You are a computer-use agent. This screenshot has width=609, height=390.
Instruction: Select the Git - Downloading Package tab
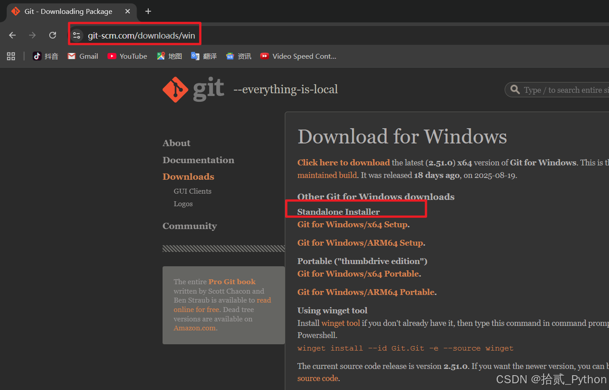pyautogui.click(x=71, y=11)
